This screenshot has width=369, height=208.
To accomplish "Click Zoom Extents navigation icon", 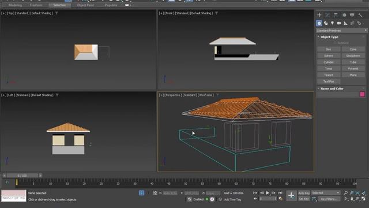I will click(x=357, y=193).
